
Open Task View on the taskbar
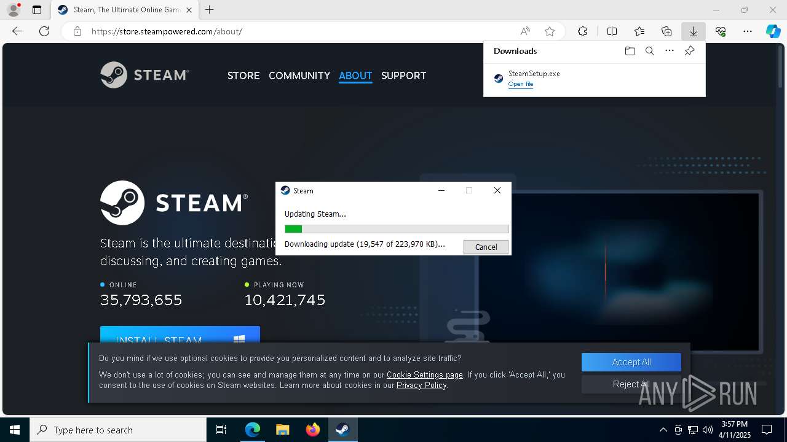pos(221,430)
